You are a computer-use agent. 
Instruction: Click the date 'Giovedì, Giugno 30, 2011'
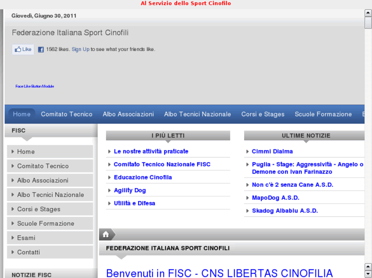tap(44, 16)
